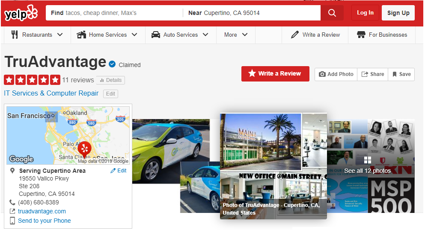Click the Add Photo button

pyautogui.click(x=336, y=74)
